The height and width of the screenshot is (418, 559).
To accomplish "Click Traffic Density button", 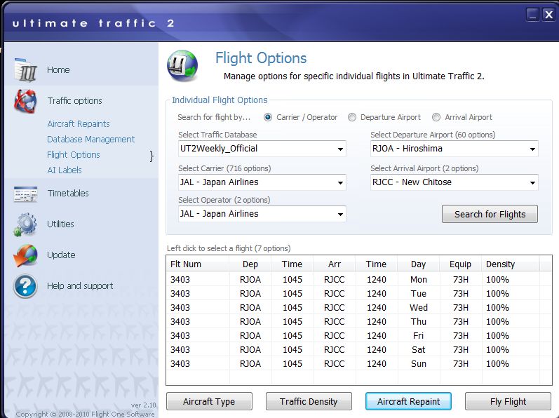I will tap(309, 402).
